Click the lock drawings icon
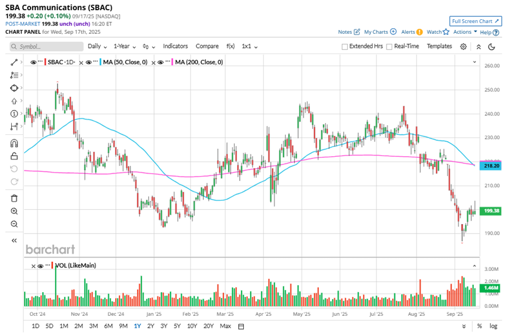The width and height of the screenshot is (509, 335). tap(14, 156)
